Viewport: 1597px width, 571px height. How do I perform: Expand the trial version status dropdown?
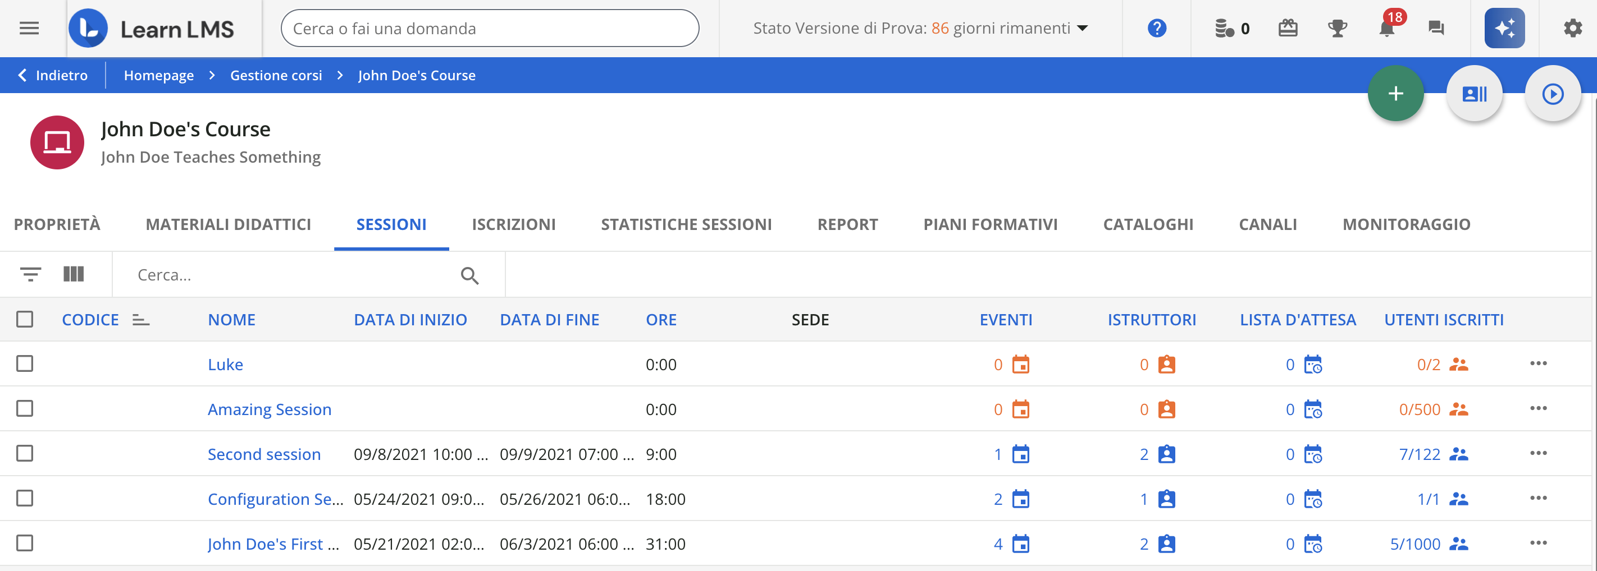pos(1083,29)
